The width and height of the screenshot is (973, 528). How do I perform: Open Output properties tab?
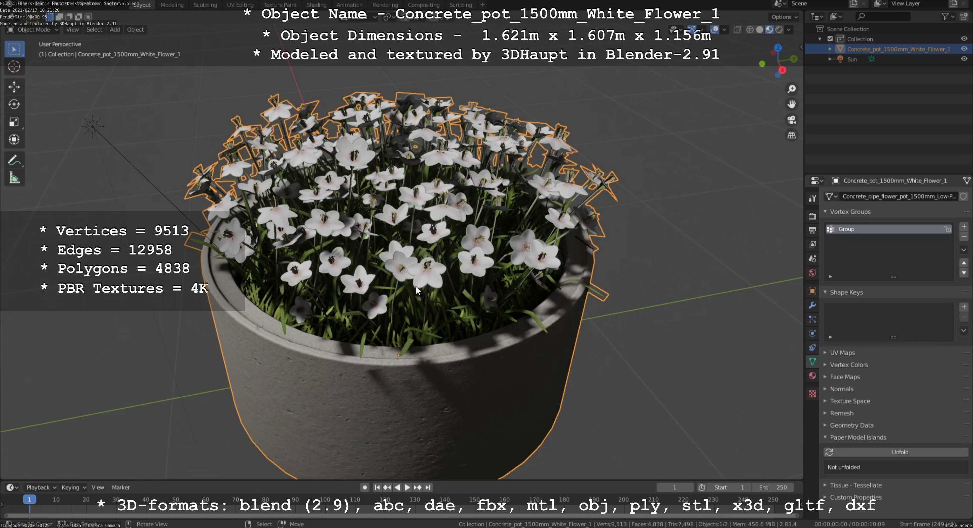812,230
